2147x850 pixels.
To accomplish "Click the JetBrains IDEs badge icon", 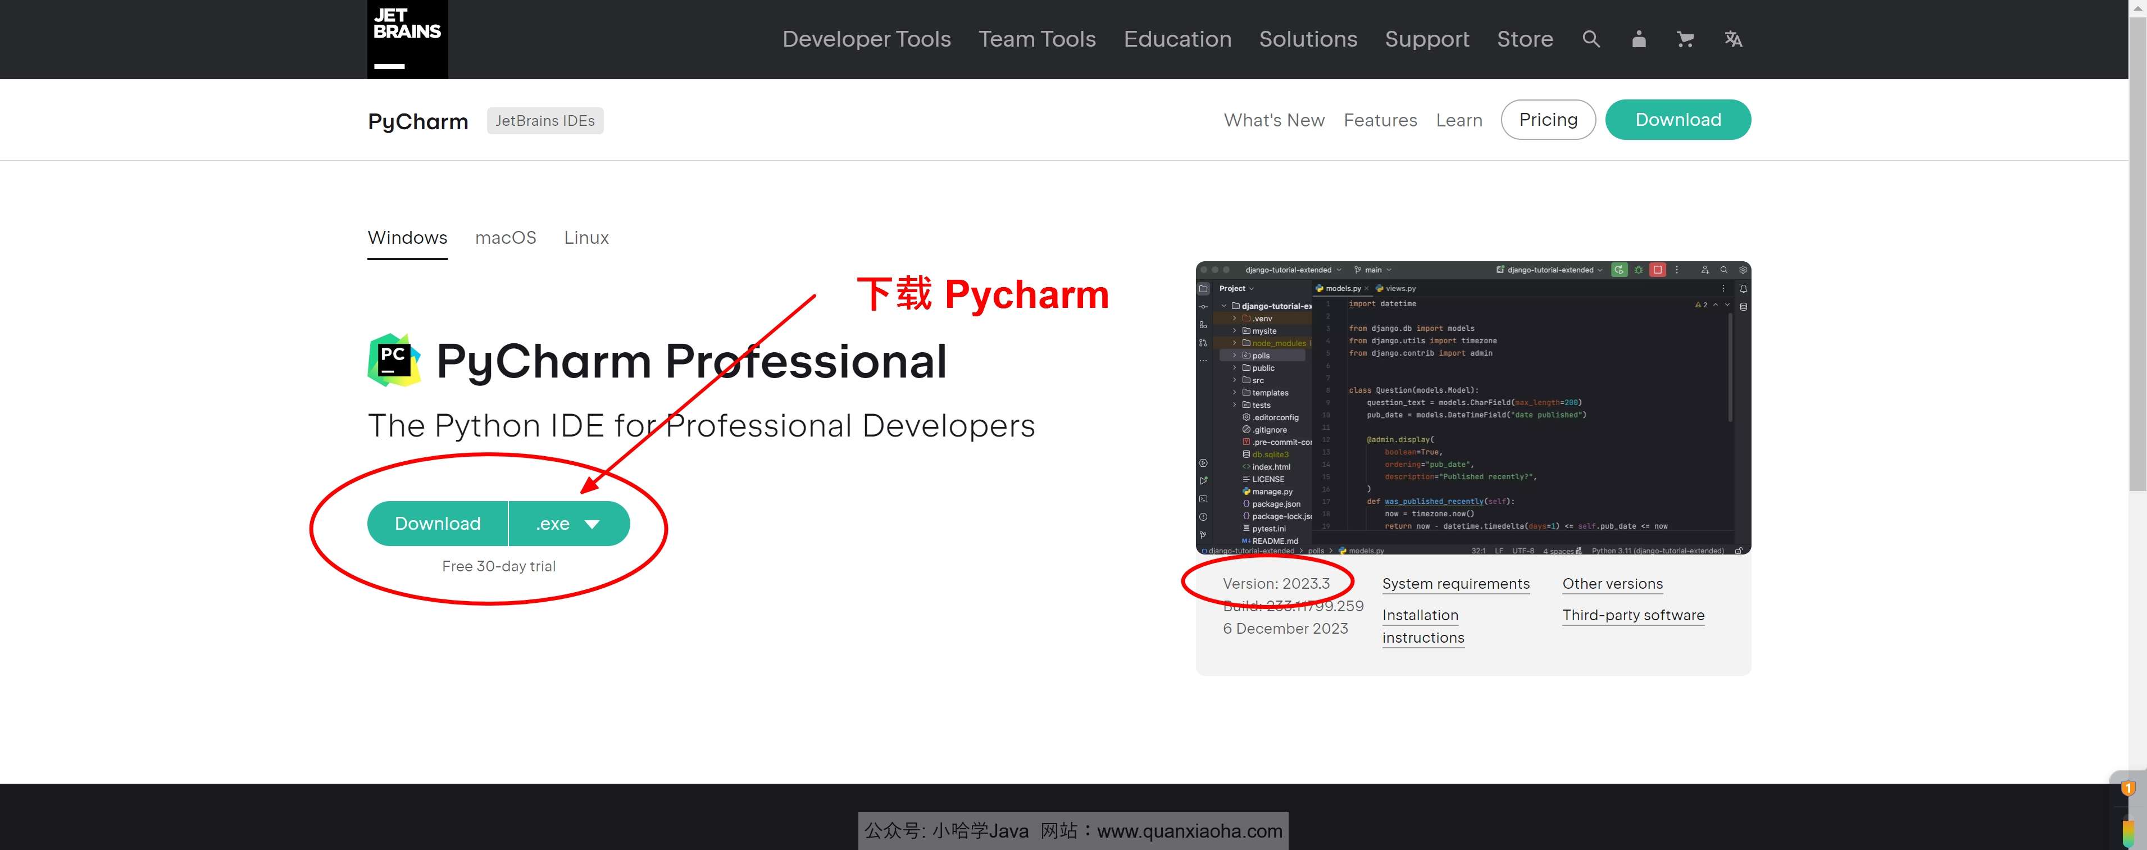I will (x=544, y=120).
